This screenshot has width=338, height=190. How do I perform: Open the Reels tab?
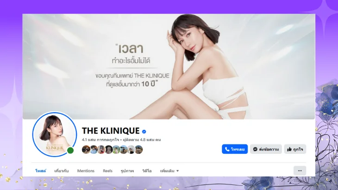[x=107, y=171]
